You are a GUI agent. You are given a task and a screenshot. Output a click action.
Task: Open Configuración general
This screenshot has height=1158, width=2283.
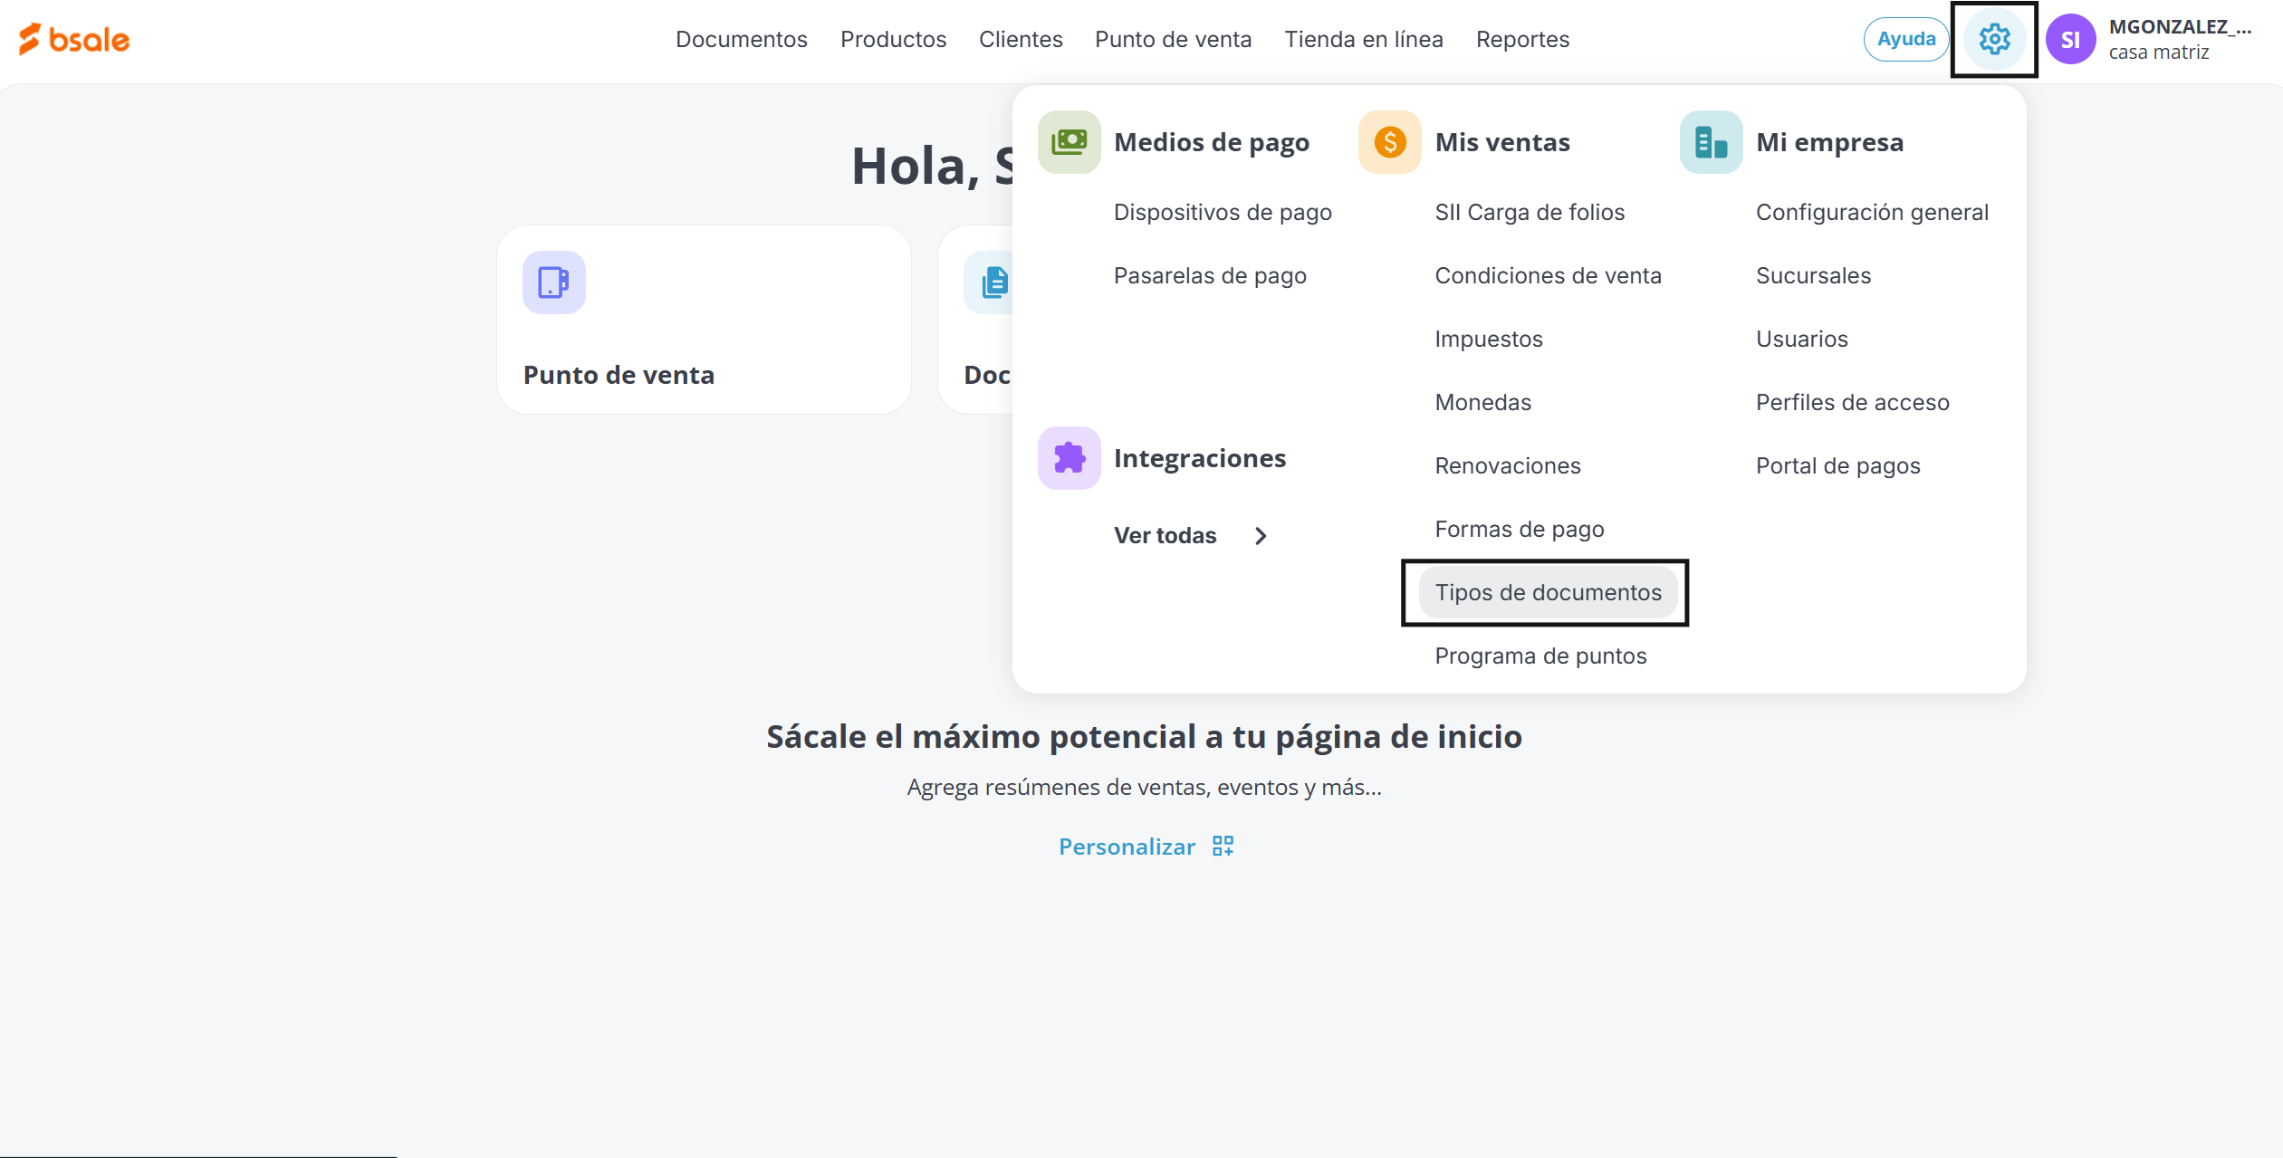pos(1871,212)
